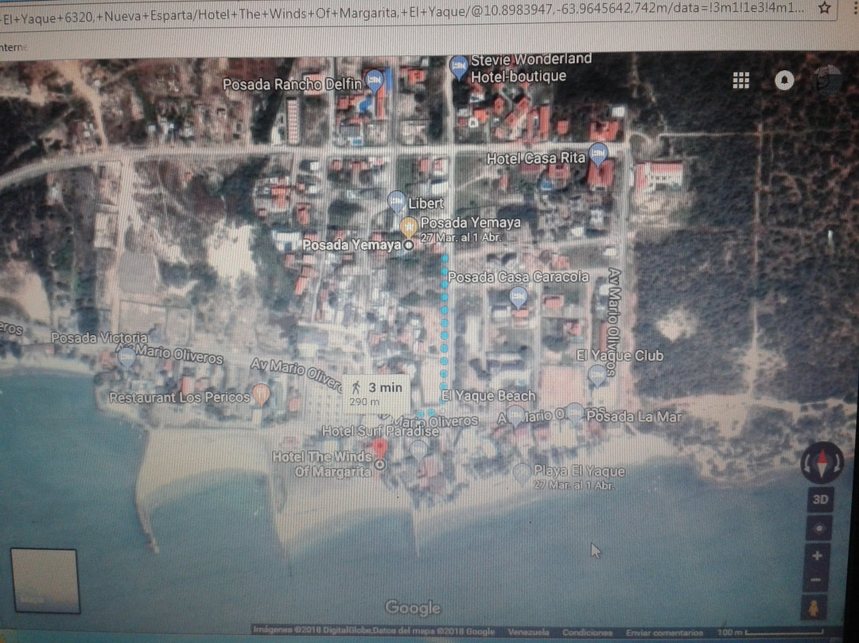Switch map layer using bottom-left thumbnail
This screenshot has width=859, height=643.
pyautogui.click(x=45, y=580)
